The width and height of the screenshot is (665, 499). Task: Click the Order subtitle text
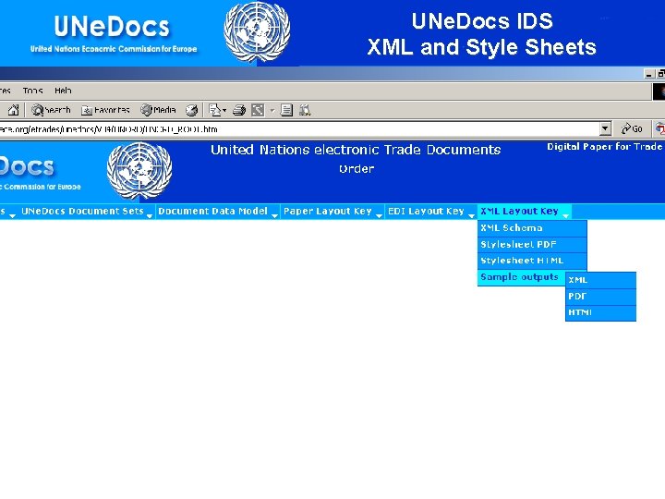[357, 169]
